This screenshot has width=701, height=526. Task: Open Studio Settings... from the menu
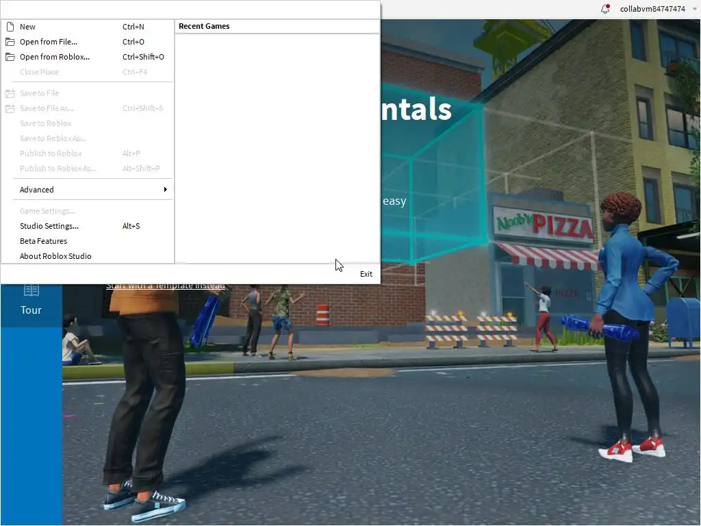pos(88,226)
